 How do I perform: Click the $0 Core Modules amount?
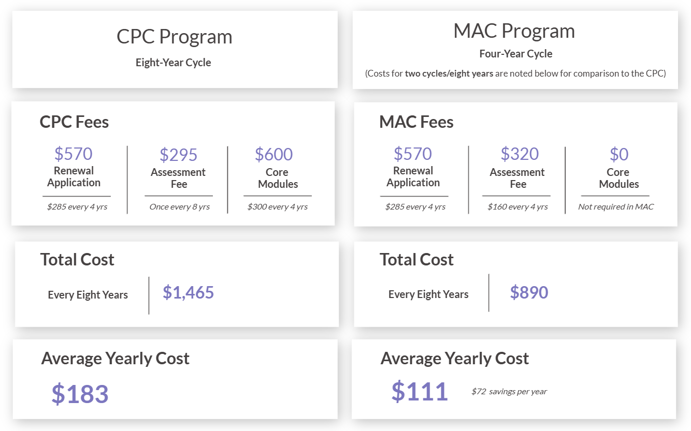coord(618,154)
